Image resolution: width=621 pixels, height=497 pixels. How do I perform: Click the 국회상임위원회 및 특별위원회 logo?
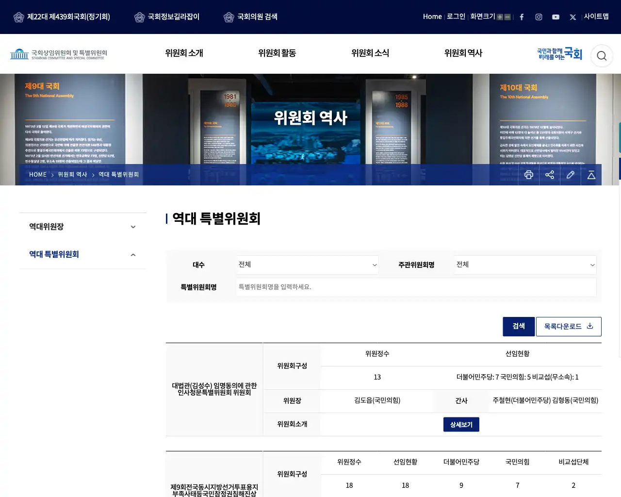59,54
